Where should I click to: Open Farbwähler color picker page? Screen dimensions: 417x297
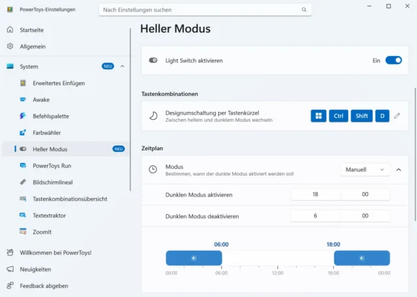[46, 133]
